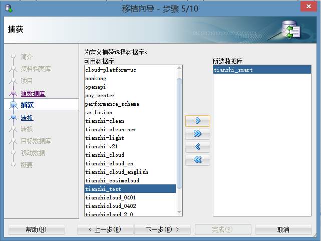Image resolution: width=321 pixels, height=241 pixels.
Task: Click the 帮助(H) help button
Action: click(x=37, y=229)
